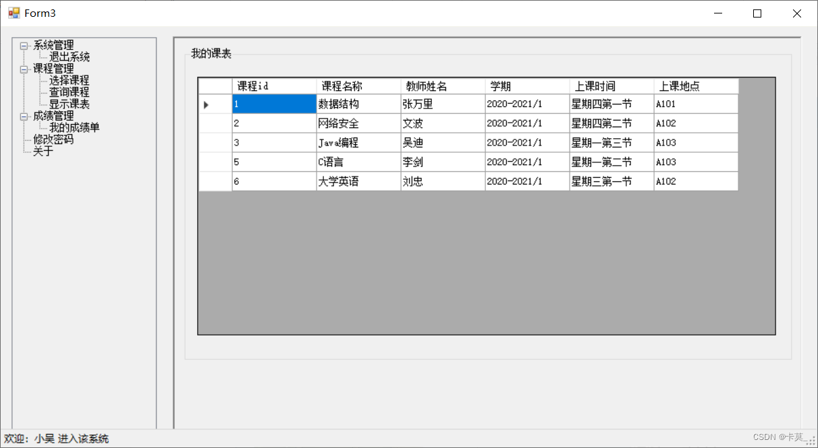The width and height of the screenshot is (818, 448).
Task: Open 我的成绩单 under 成绩管理
Action: (75, 127)
